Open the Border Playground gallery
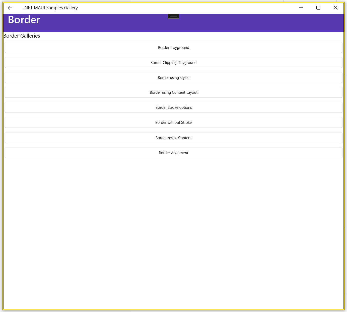The width and height of the screenshot is (347, 312). (173, 48)
